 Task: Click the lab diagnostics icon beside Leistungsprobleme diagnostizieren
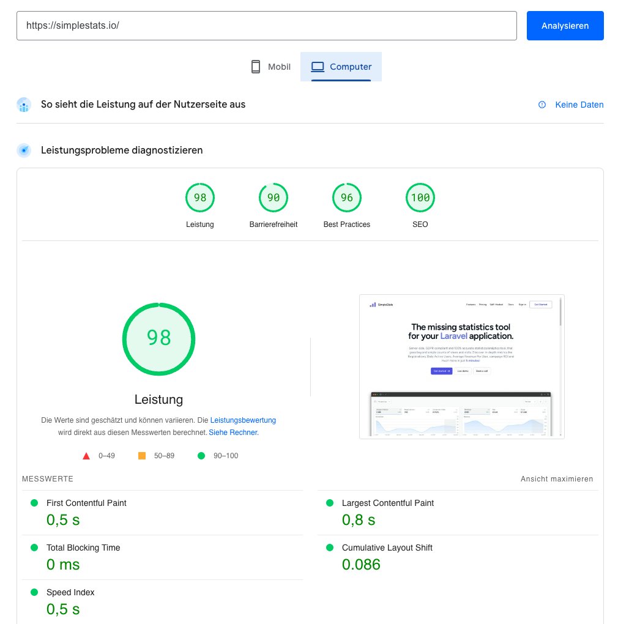(x=23, y=150)
